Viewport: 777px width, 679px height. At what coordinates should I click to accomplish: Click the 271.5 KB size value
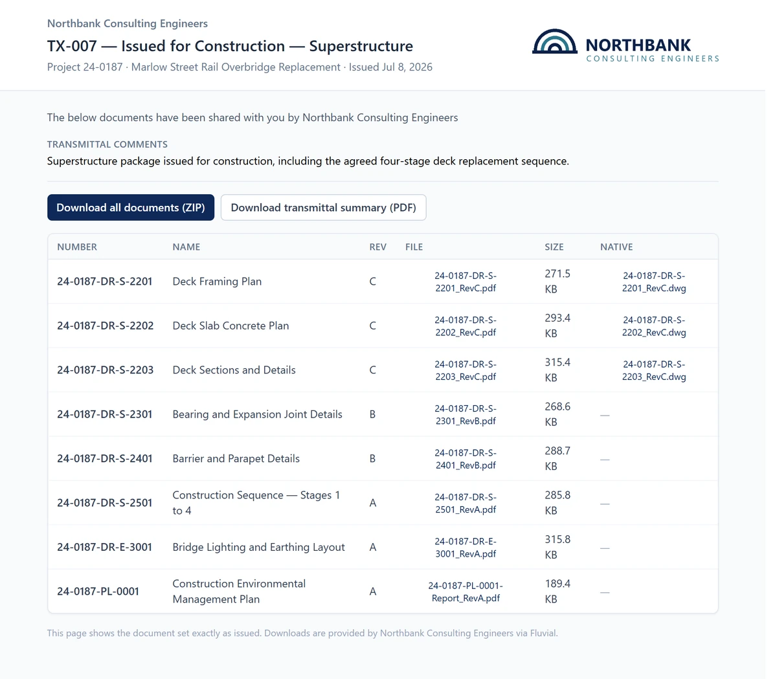pyautogui.click(x=557, y=282)
